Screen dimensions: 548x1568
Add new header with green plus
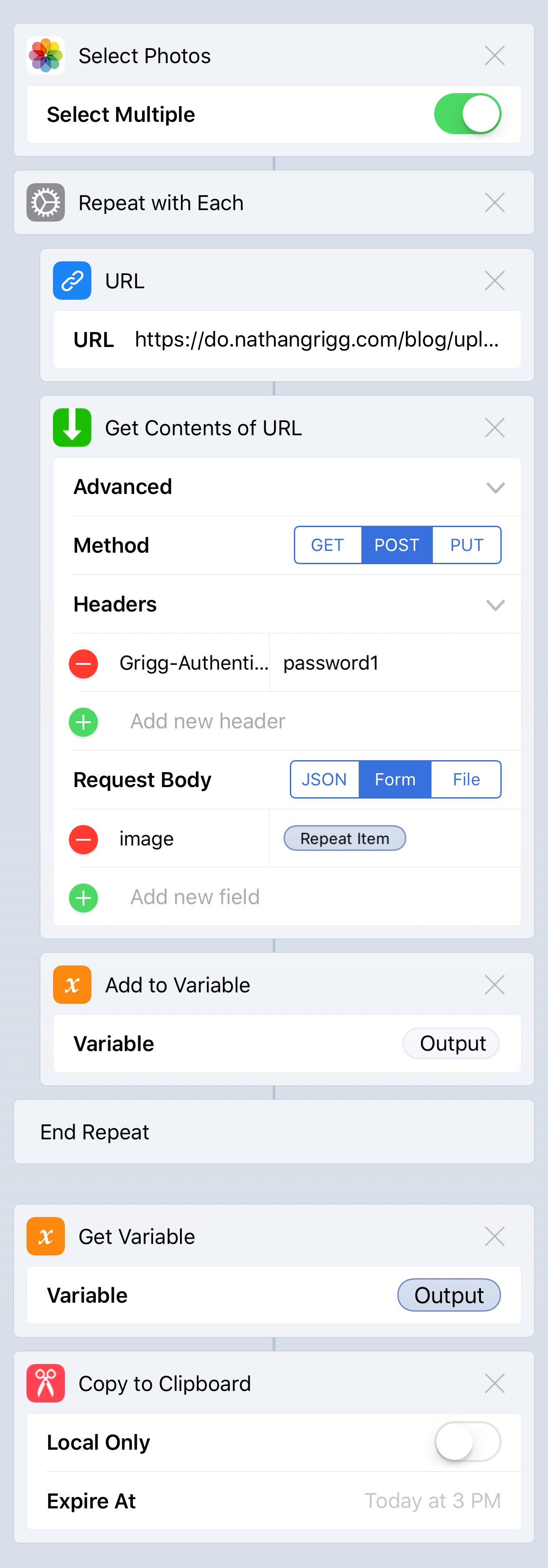pos(83,722)
